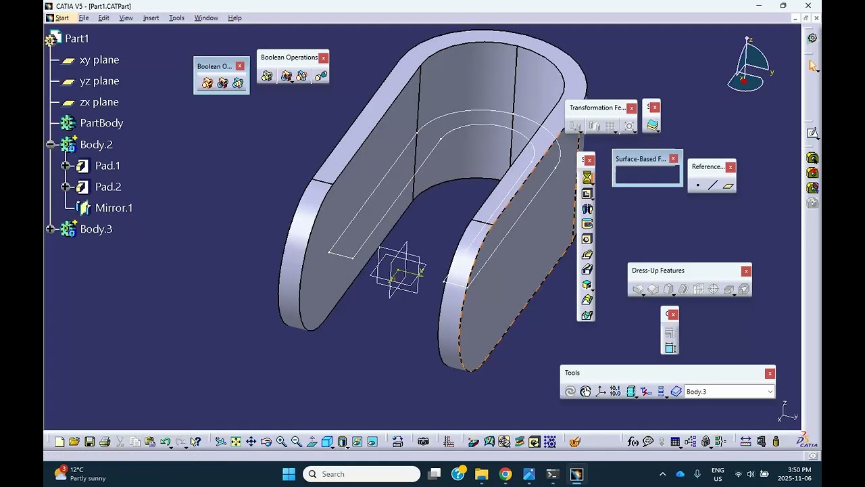Screen dimensions: 865x487
Task: Select PartBody in the tree
Action: (x=101, y=123)
